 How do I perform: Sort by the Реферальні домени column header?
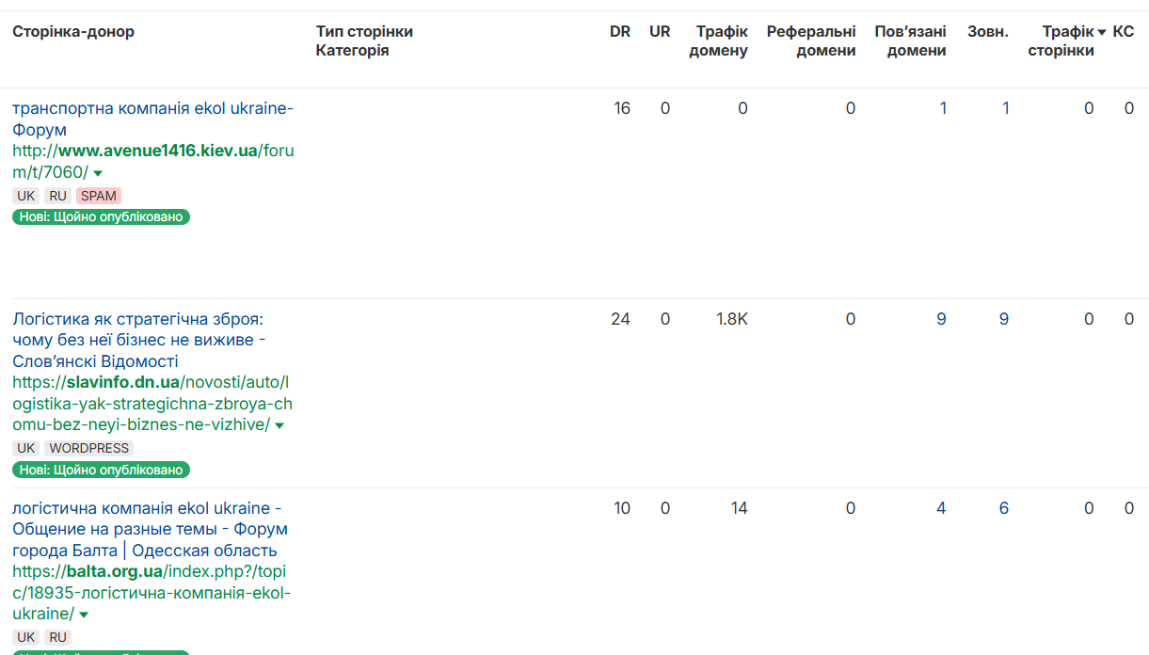811,40
